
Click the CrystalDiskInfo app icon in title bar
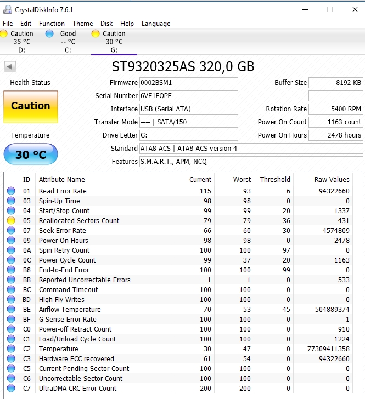(x=7, y=9)
